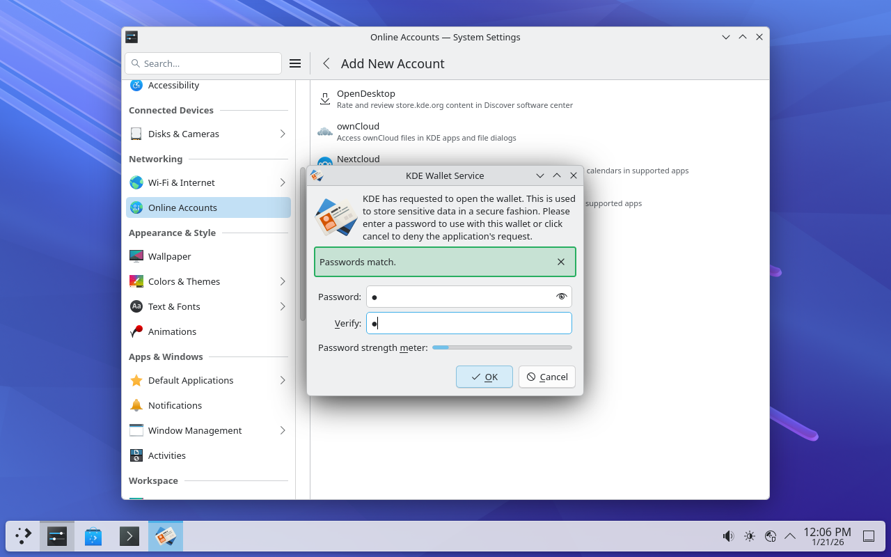Expand the Wi-Fi & Internet category

point(283,182)
